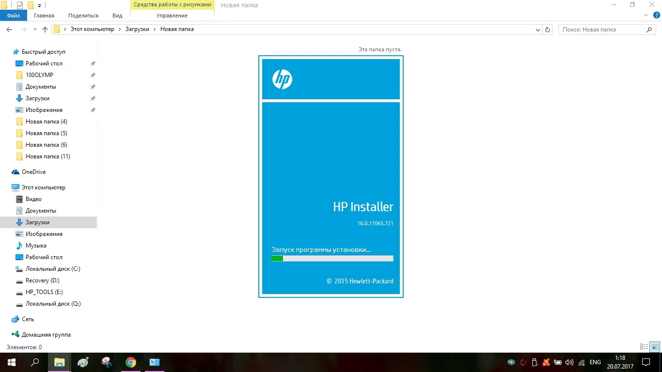Go back with the Back arrow

click(x=9, y=30)
